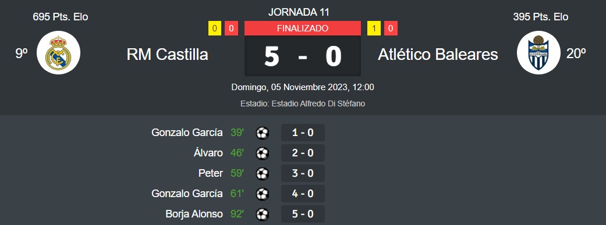This screenshot has height=225, width=606.
Task: Click the Atlético Baleares crest logo
Action: [538, 52]
